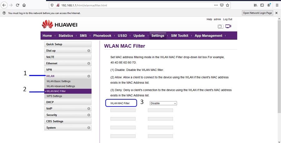281x143 pixels.
Task: Click the page vertical scrollbar
Action: click(279, 66)
